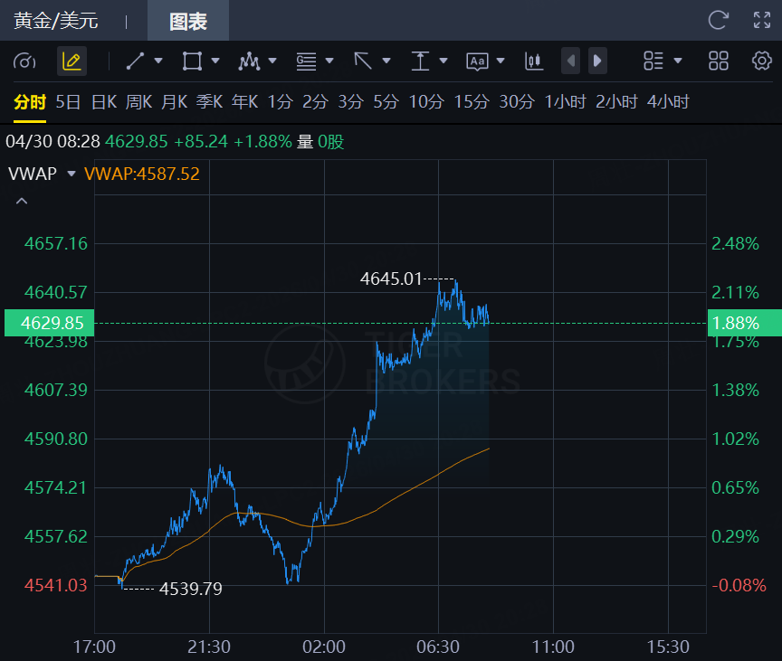Image resolution: width=782 pixels, height=661 pixels.
Task: Click the 图表 tab
Action: (188, 21)
